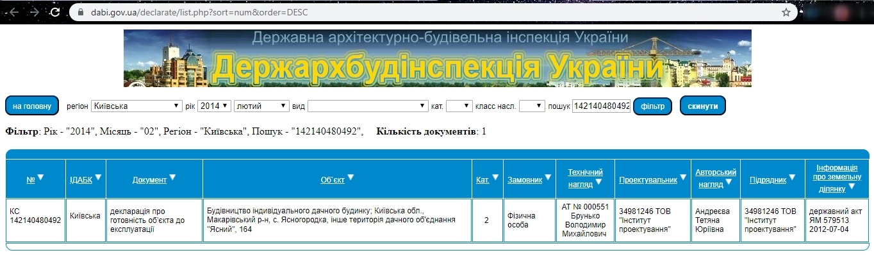Screen dimensions: 874x255
Task: Reload the page with refresh icon
Action: click(56, 12)
